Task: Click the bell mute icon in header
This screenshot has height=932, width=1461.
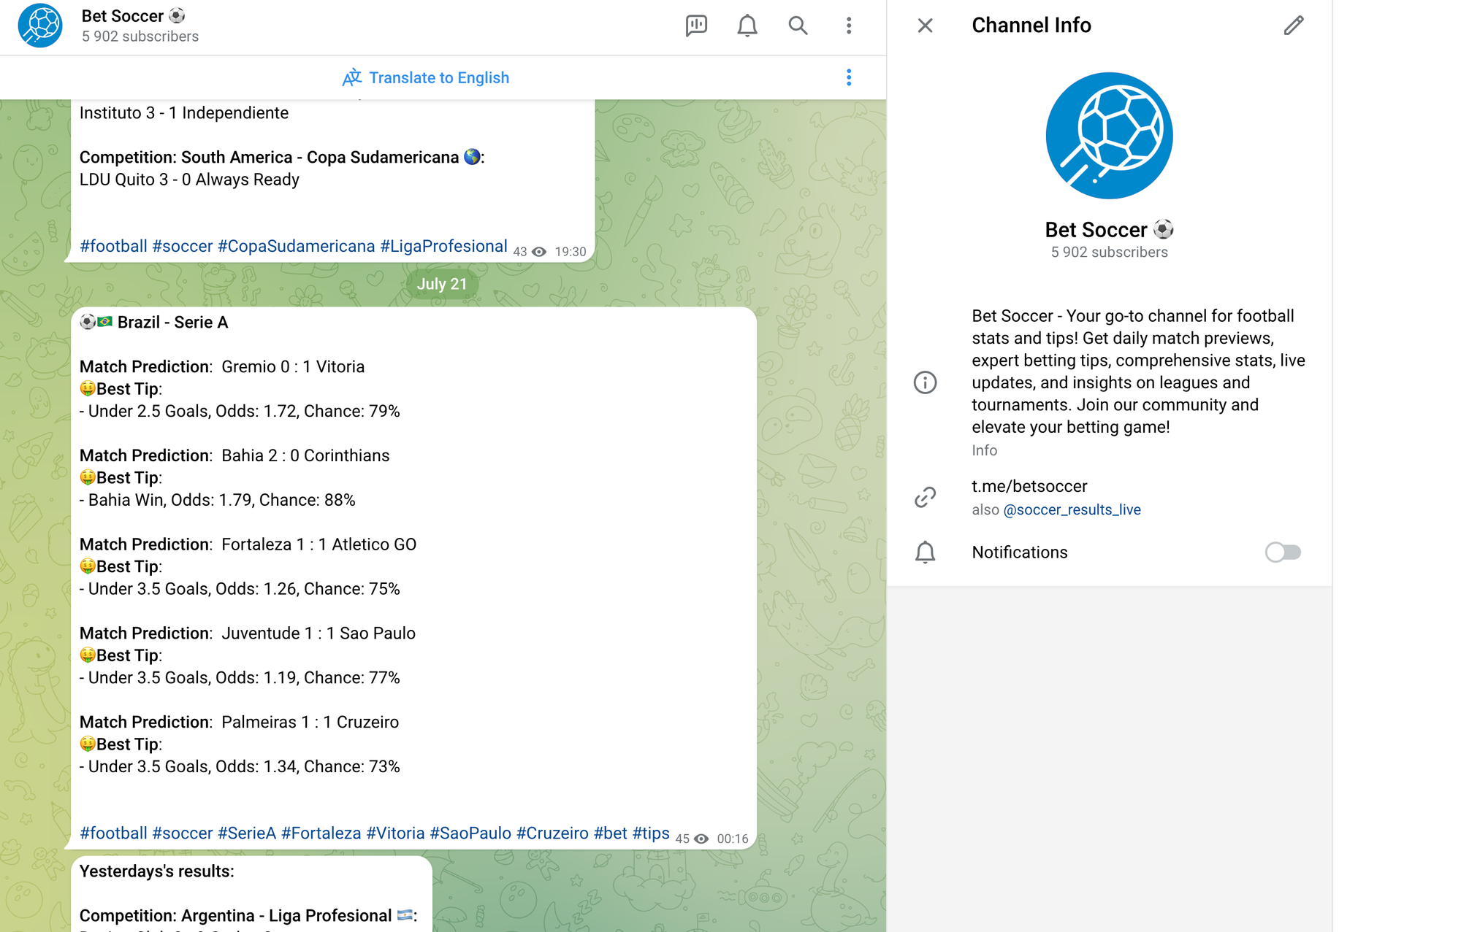Action: pyautogui.click(x=747, y=26)
